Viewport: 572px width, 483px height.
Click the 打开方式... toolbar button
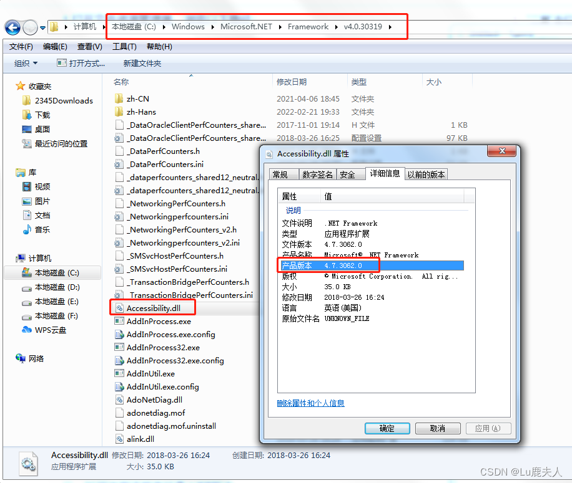(81, 64)
